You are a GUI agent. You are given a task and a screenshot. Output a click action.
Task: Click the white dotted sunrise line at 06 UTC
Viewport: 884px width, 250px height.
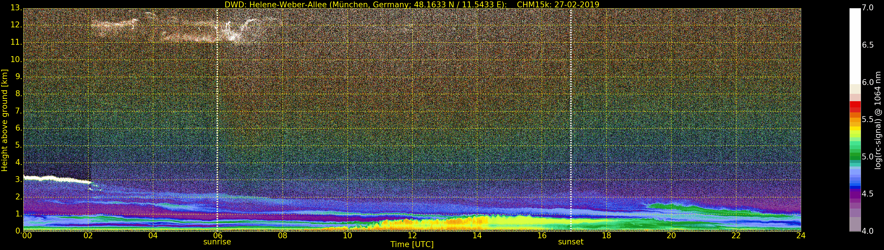click(x=217, y=120)
